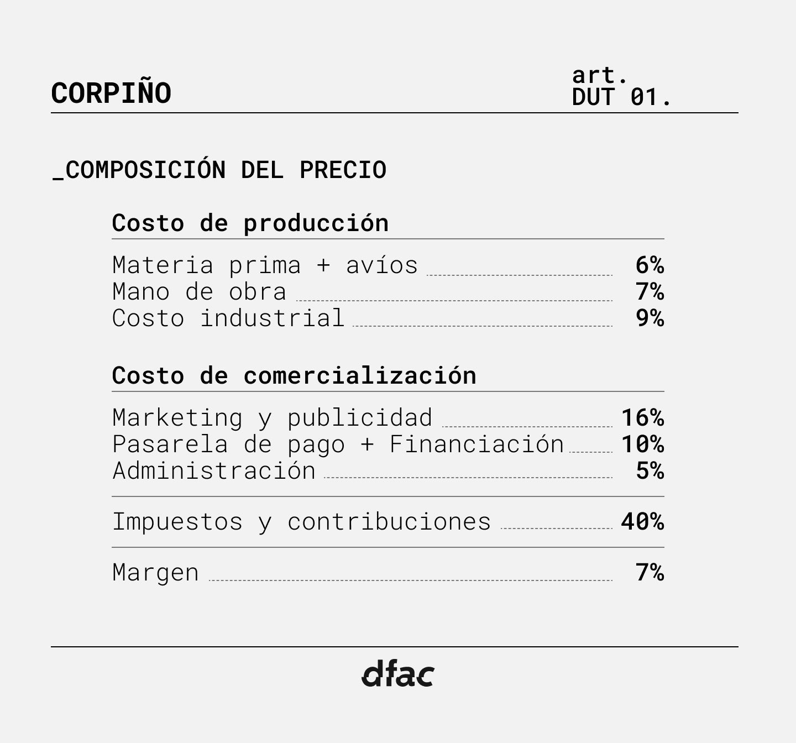The height and width of the screenshot is (743, 796).
Task: Click the Materia prima + avíos label
Action: tap(265, 265)
